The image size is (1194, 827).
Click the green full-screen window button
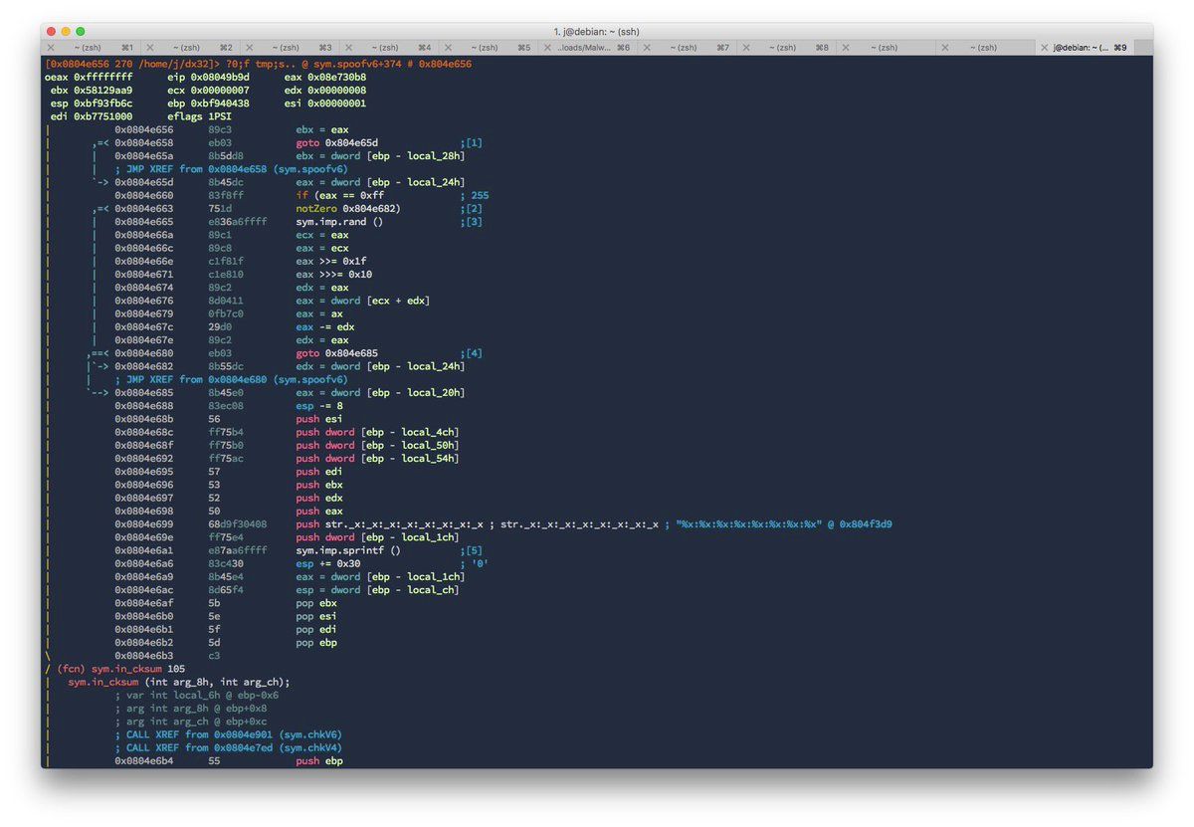(x=81, y=32)
